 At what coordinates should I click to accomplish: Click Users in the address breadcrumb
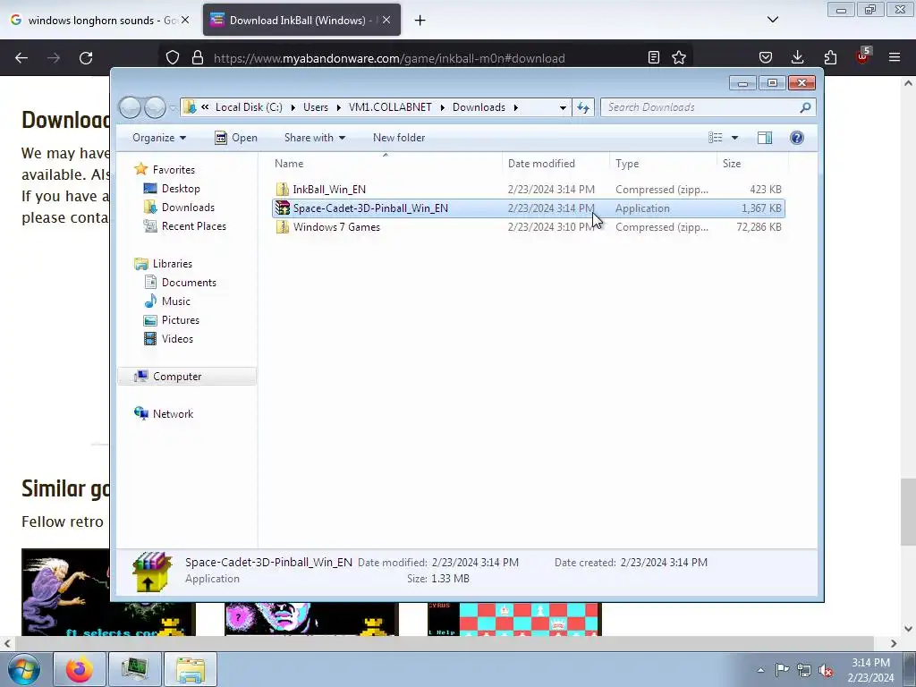point(316,107)
